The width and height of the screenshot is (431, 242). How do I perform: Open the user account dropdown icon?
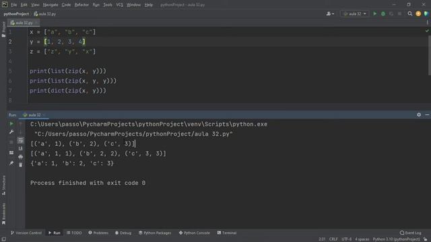click(x=330, y=13)
